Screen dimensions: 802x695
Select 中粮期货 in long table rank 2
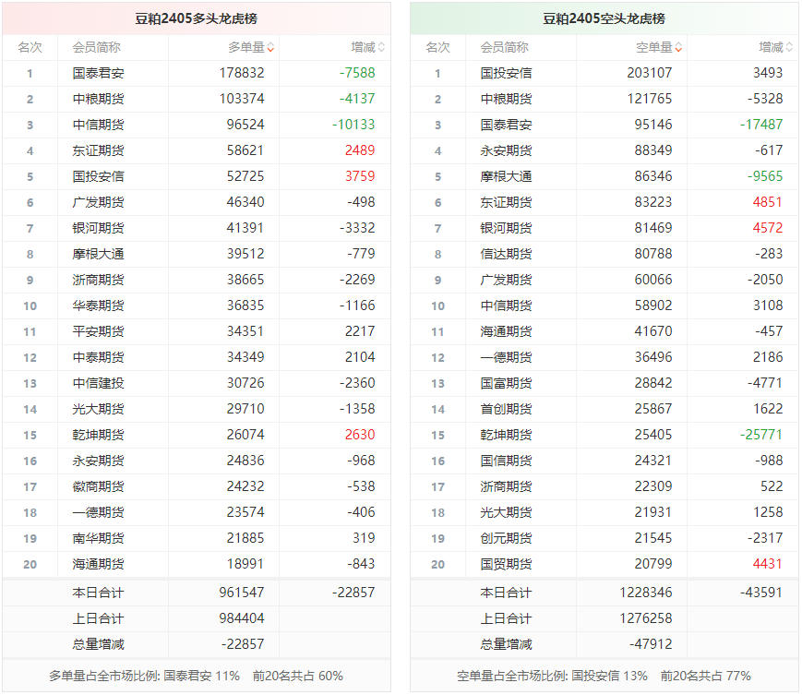point(98,99)
